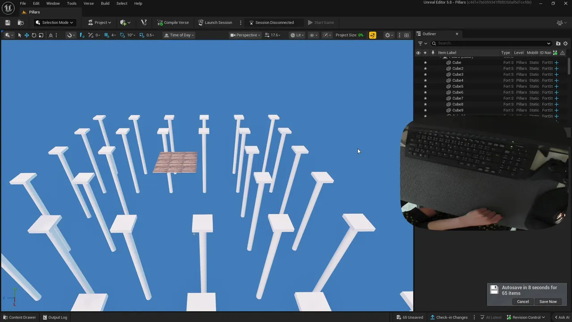Click the blue plus icon on Cube2 row
Screen dimensions: 572x322
point(556,68)
